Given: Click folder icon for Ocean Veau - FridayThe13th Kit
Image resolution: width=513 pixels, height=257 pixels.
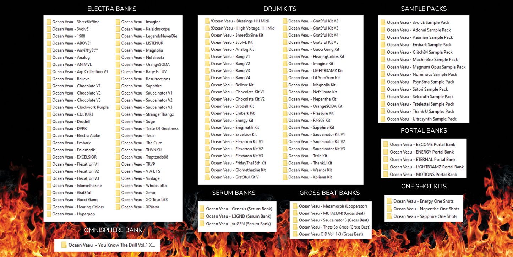Looking at the screenshot, I should [x=207, y=163].
